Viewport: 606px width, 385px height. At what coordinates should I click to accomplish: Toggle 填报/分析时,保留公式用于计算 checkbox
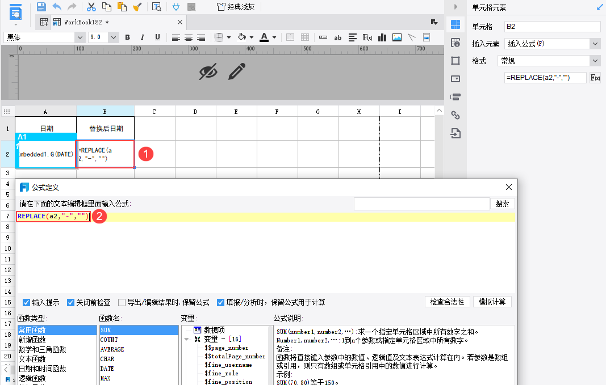point(221,302)
